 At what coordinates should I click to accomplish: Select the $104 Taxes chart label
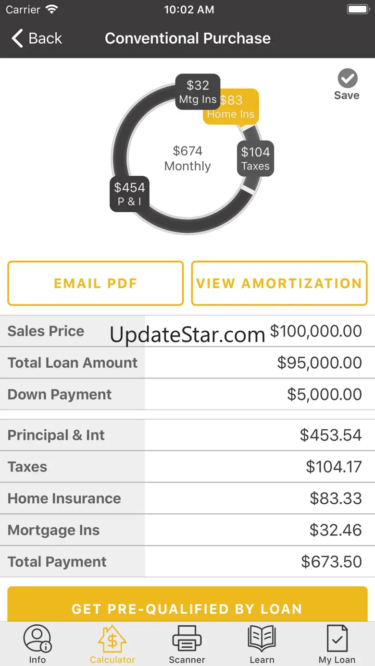coord(255,158)
